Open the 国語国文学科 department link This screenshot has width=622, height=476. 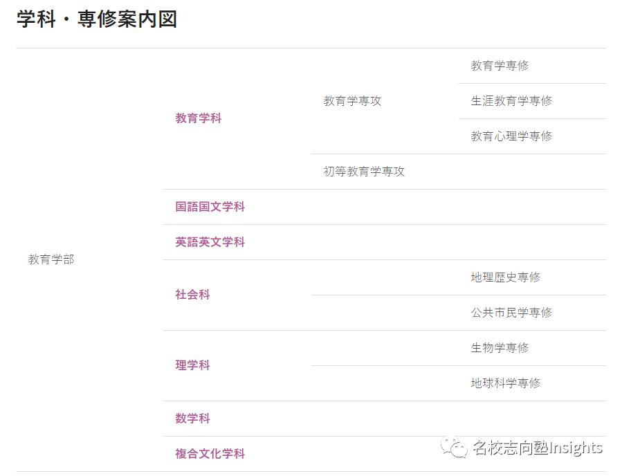pyautogui.click(x=210, y=207)
